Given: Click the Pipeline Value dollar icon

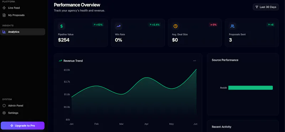Looking at the screenshot, I should pos(61,26).
